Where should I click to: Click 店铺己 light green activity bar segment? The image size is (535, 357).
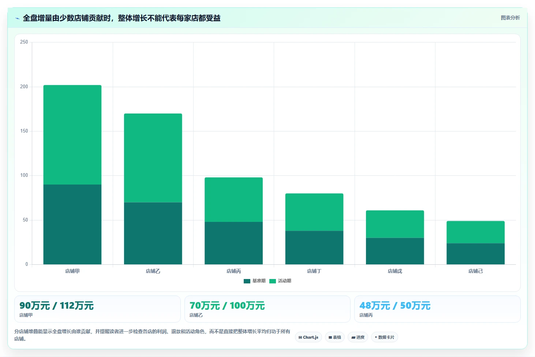(x=475, y=232)
